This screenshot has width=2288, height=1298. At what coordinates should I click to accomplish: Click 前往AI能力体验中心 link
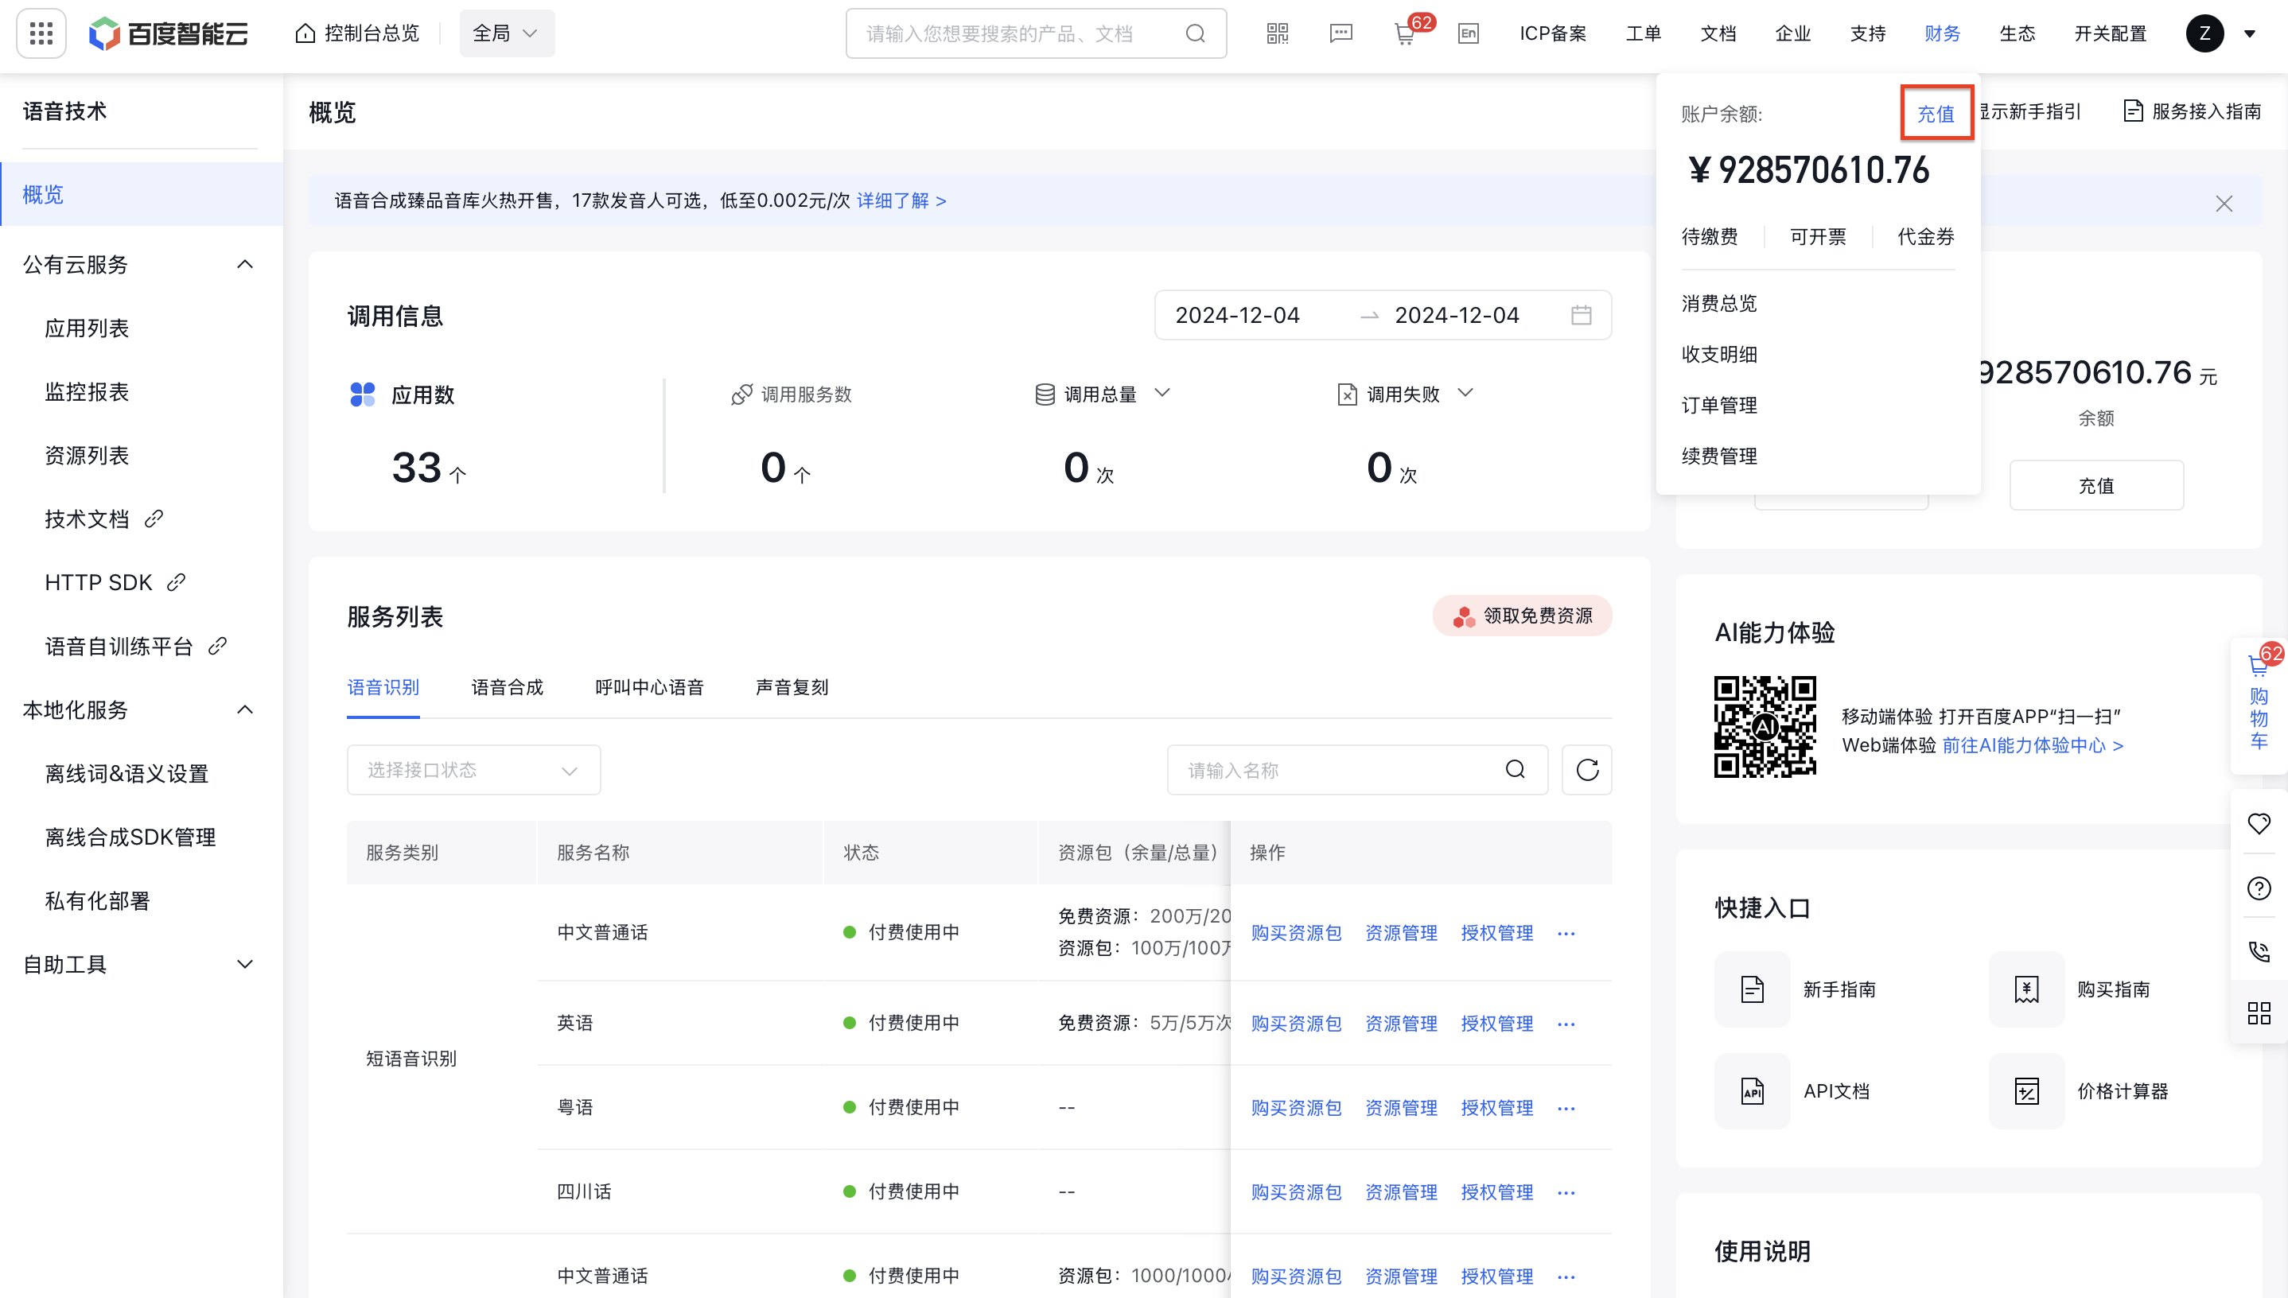coord(2032,745)
